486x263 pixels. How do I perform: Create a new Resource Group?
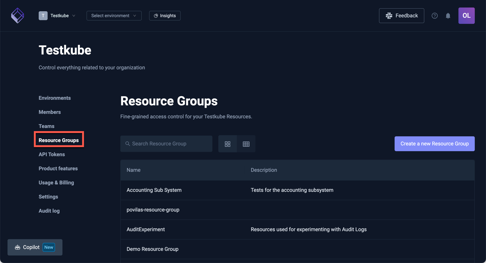[434, 144]
